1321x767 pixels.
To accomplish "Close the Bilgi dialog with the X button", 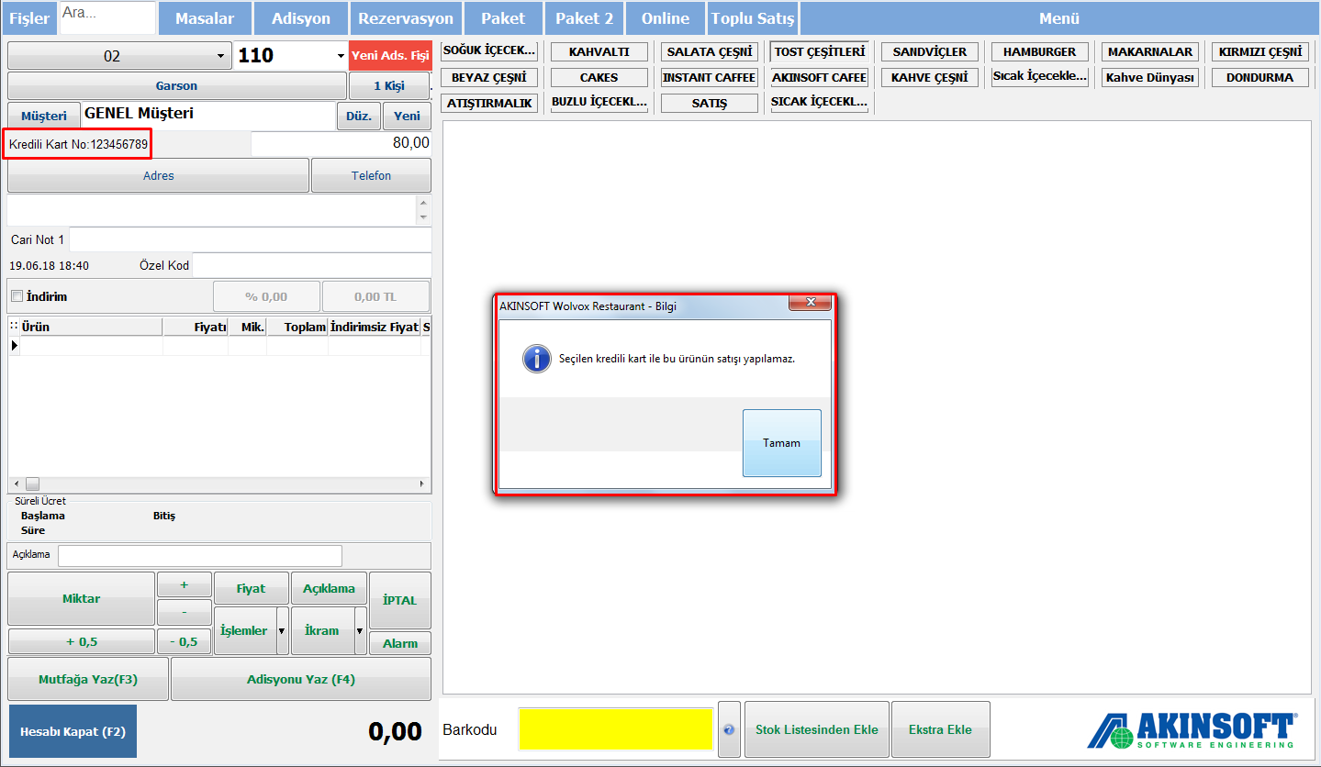I will coord(811,303).
